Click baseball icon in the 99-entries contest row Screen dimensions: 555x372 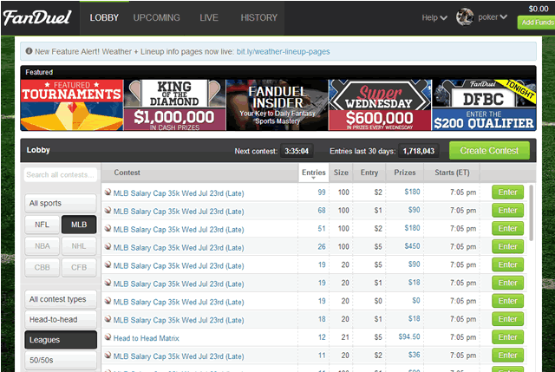coord(108,192)
